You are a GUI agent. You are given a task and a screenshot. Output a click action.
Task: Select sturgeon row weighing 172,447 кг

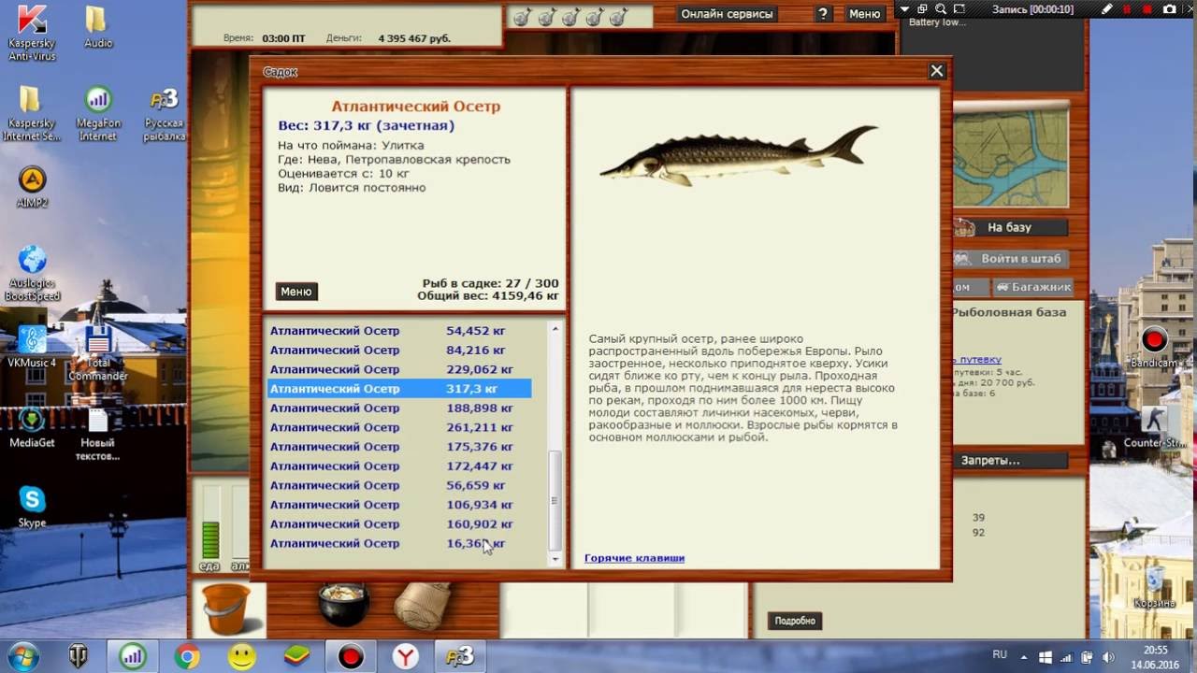[399, 466]
